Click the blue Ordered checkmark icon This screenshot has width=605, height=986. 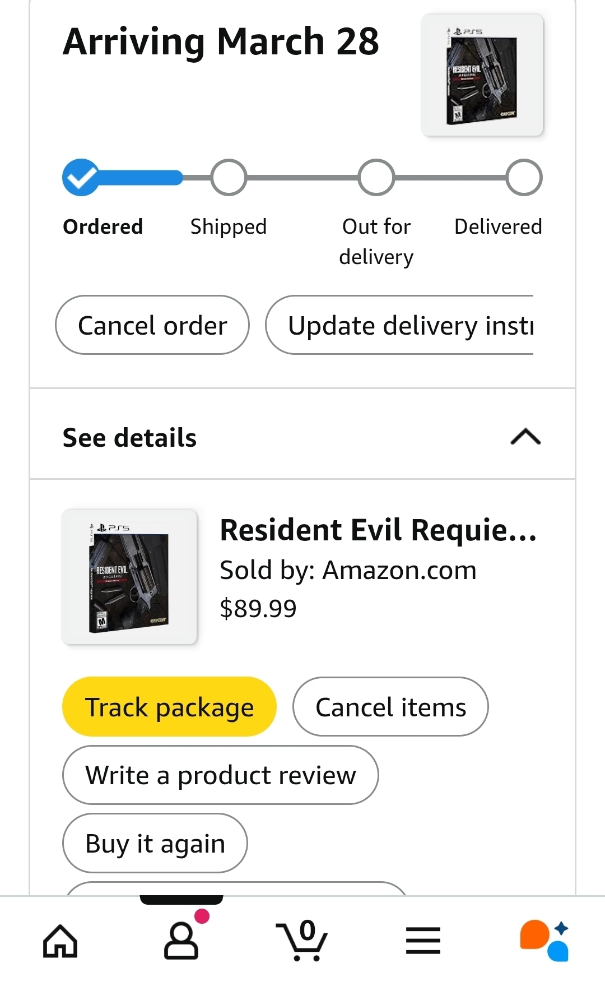click(81, 178)
